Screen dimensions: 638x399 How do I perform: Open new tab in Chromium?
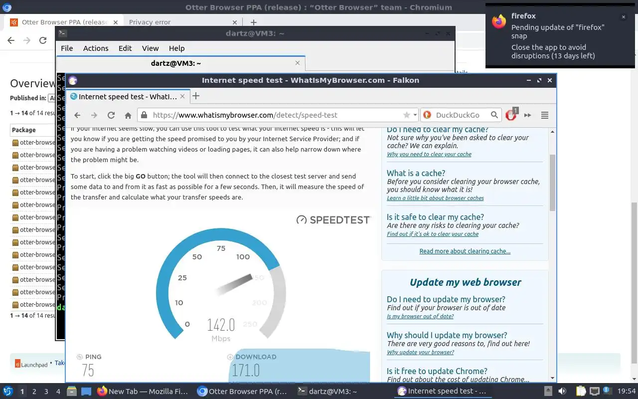click(x=253, y=22)
